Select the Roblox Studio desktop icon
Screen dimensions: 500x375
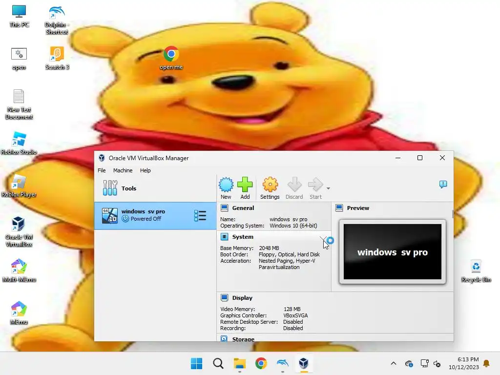[x=19, y=143]
